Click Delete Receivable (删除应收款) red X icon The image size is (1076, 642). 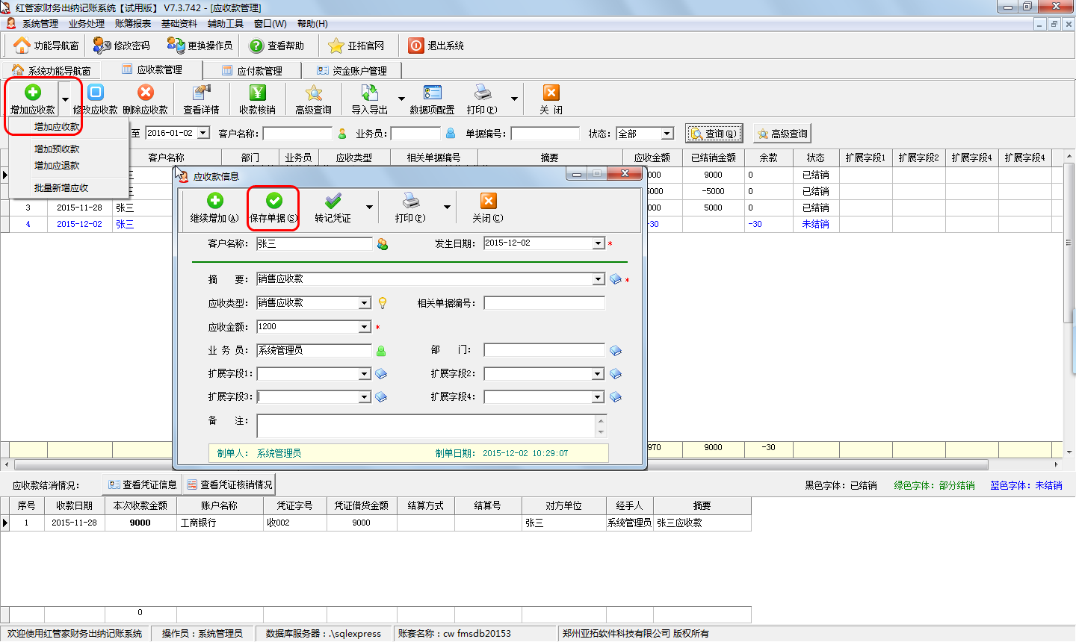tap(146, 93)
